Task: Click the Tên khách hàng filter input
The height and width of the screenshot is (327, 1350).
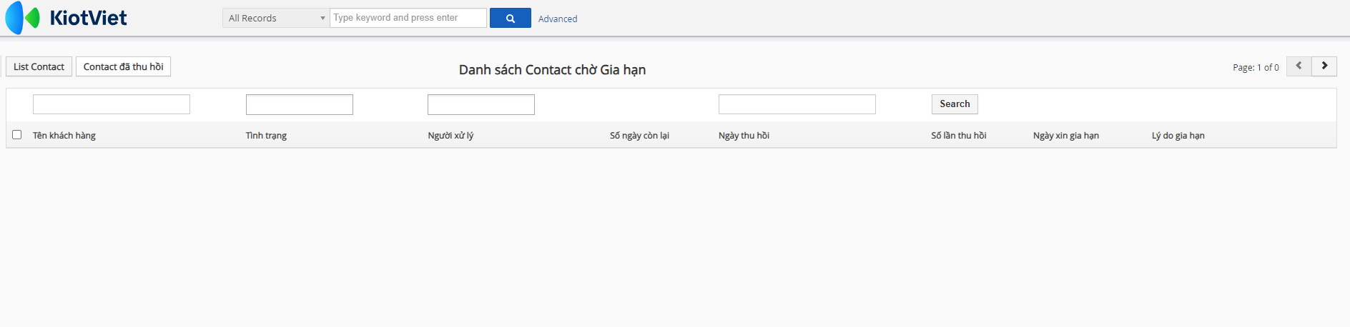Action: pyautogui.click(x=112, y=104)
